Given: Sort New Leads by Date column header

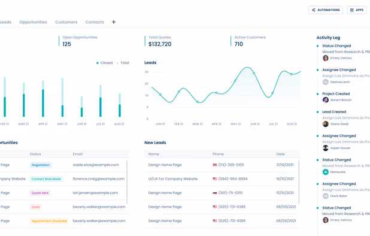Looking at the screenshot, I should pyautogui.click(x=281, y=154).
